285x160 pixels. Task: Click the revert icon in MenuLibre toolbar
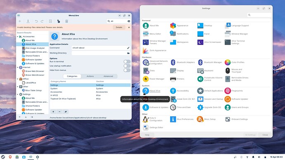[50, 21]
